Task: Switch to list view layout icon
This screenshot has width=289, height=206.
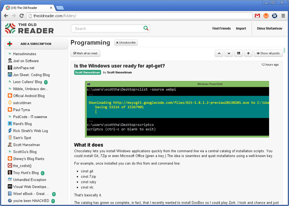Action: 239,53
